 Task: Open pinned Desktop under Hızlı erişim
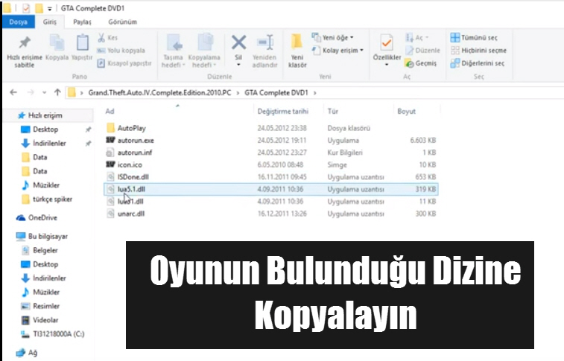(x=45, y=130)
